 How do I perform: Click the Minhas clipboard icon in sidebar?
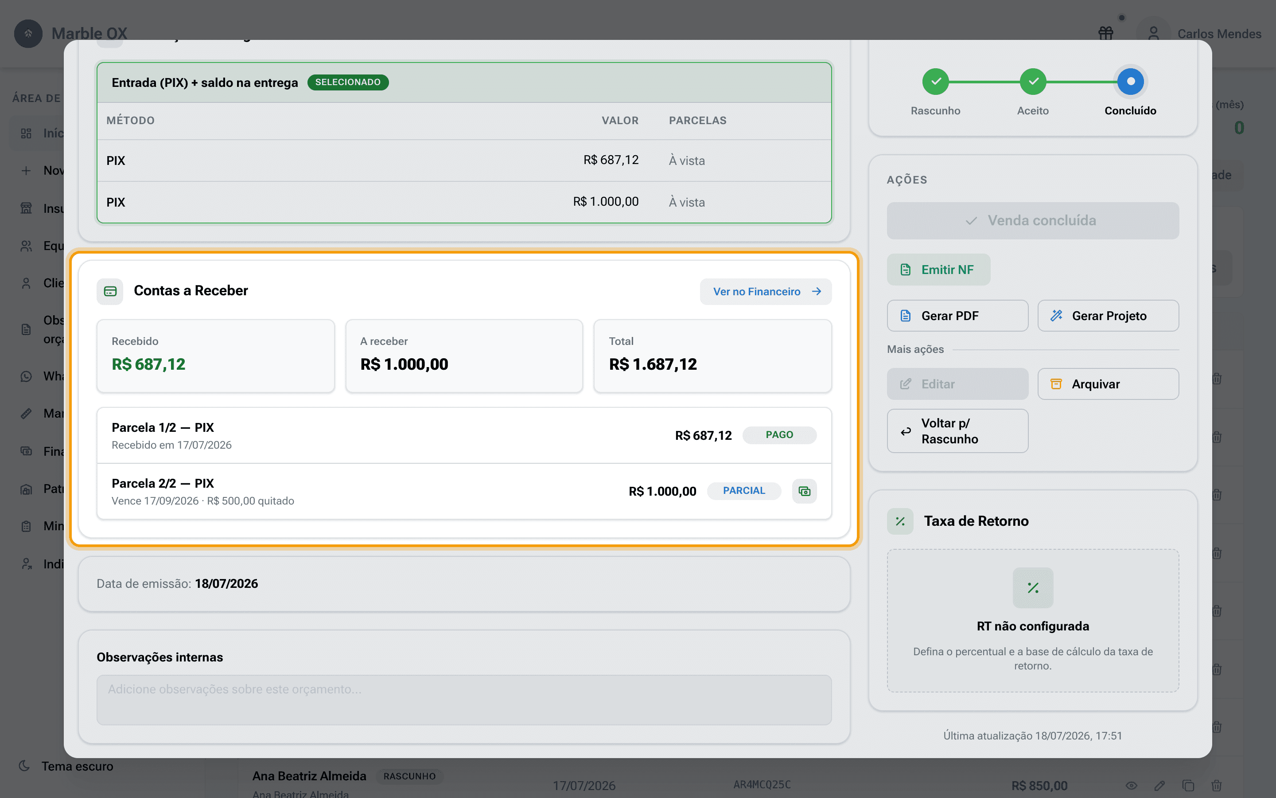tap(27, 526)
